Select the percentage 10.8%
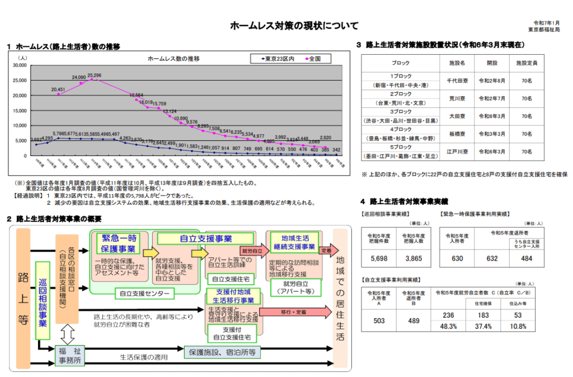 518,326
